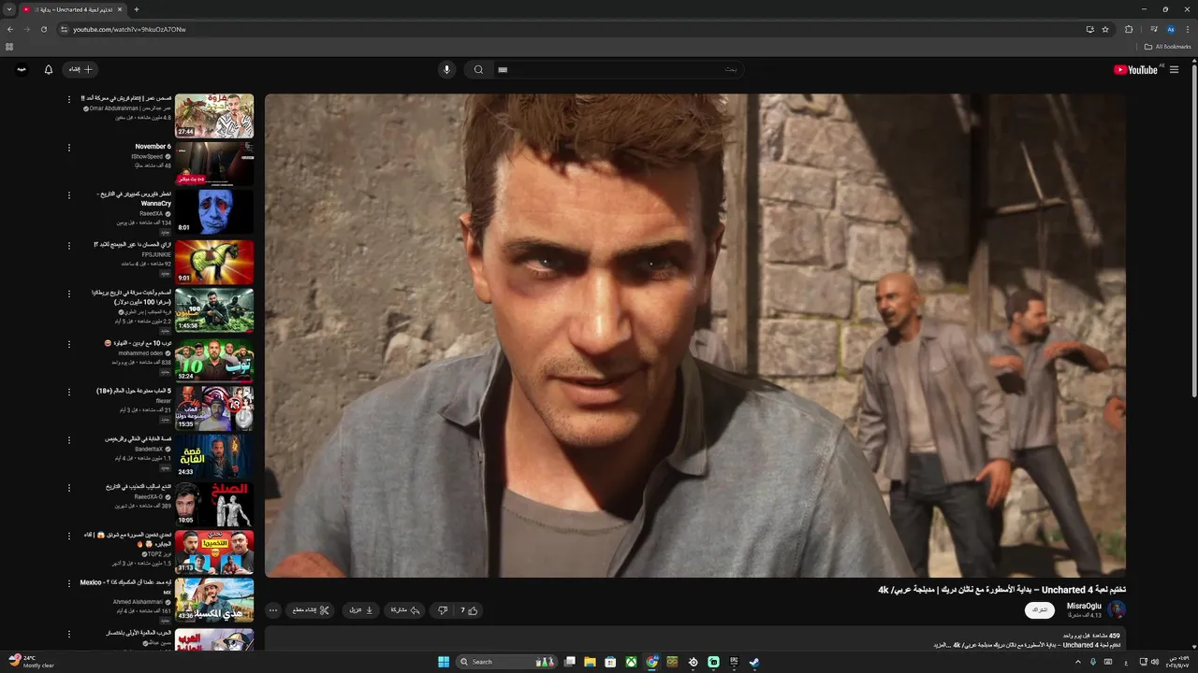Download the video with the download button
1198x673 pixels.
[x=361, y=610]
